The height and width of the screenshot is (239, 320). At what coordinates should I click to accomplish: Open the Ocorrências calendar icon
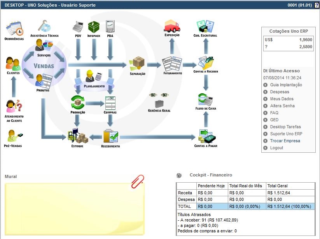pos(14,28)
